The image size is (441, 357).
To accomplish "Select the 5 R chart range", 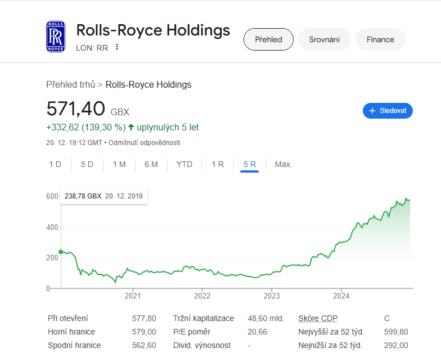I will pos(250,164).
